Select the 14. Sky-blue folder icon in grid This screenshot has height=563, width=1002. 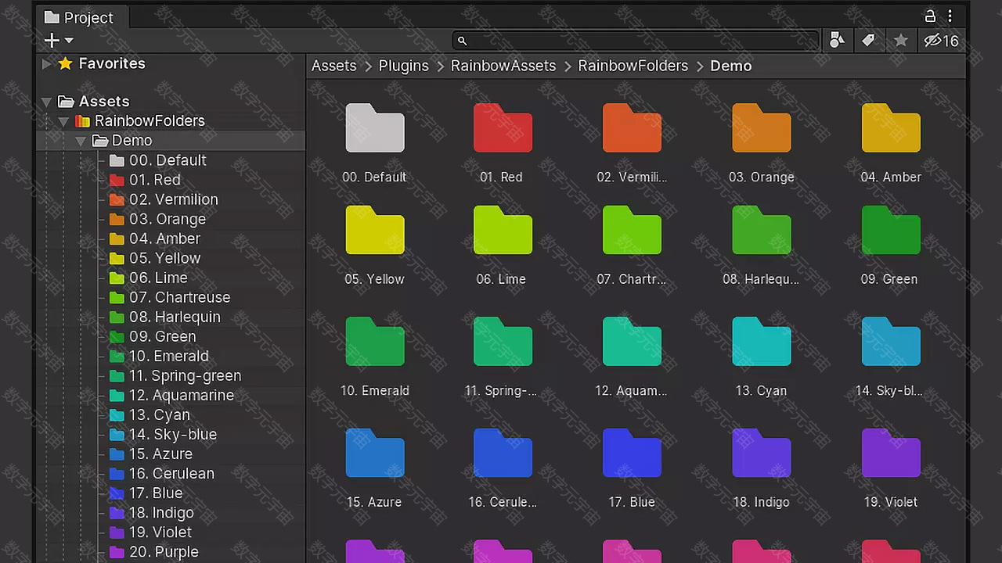click(x=891, y=342)
